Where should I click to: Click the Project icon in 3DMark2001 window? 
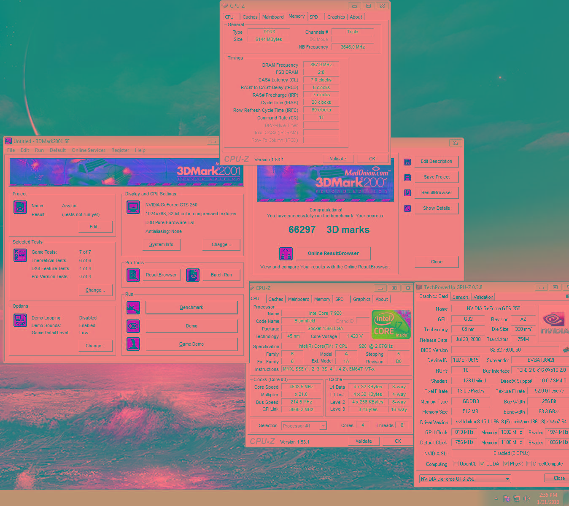click(20, 207)
